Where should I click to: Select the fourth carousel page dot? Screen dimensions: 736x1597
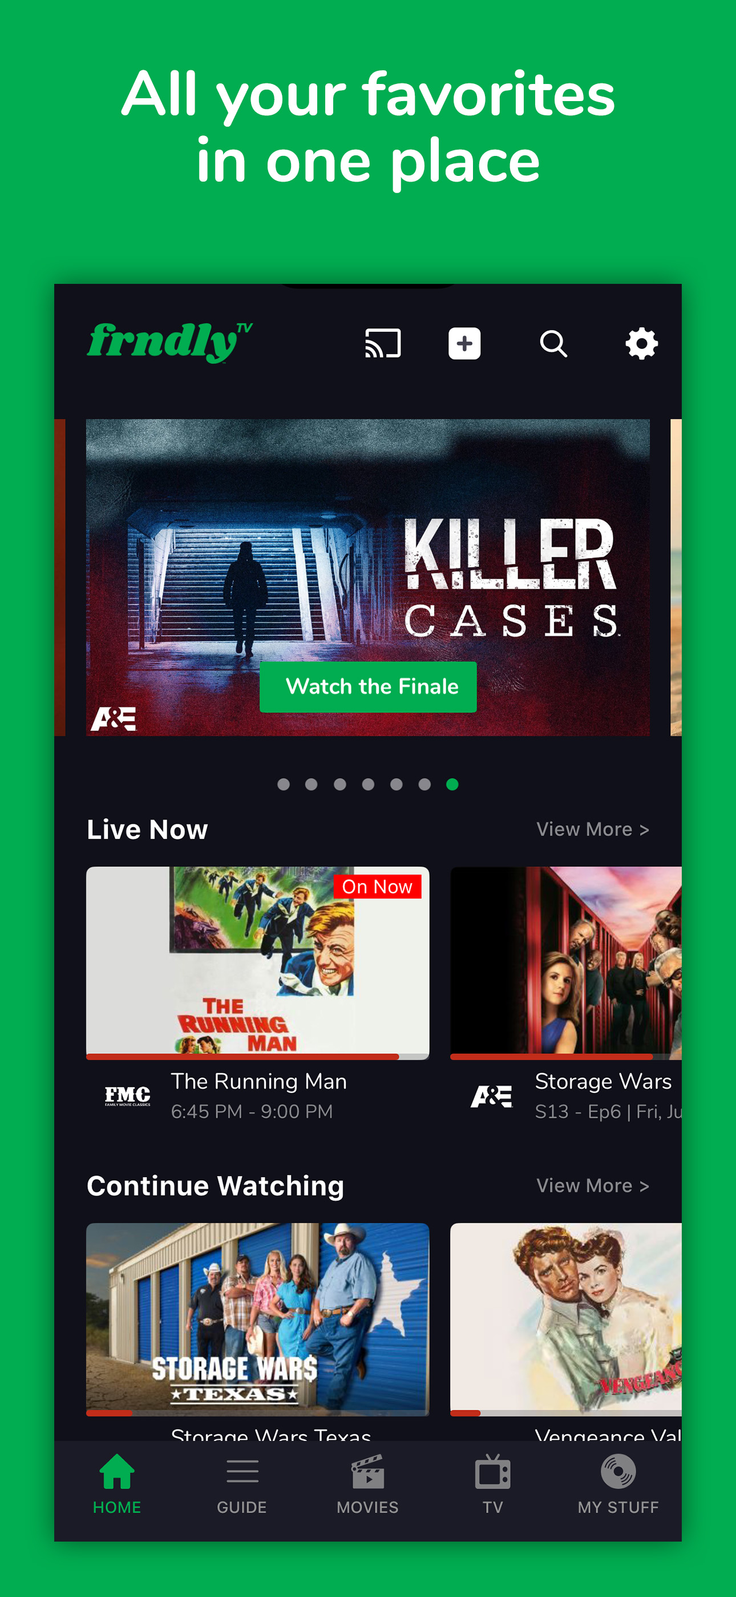click(368, 784)
